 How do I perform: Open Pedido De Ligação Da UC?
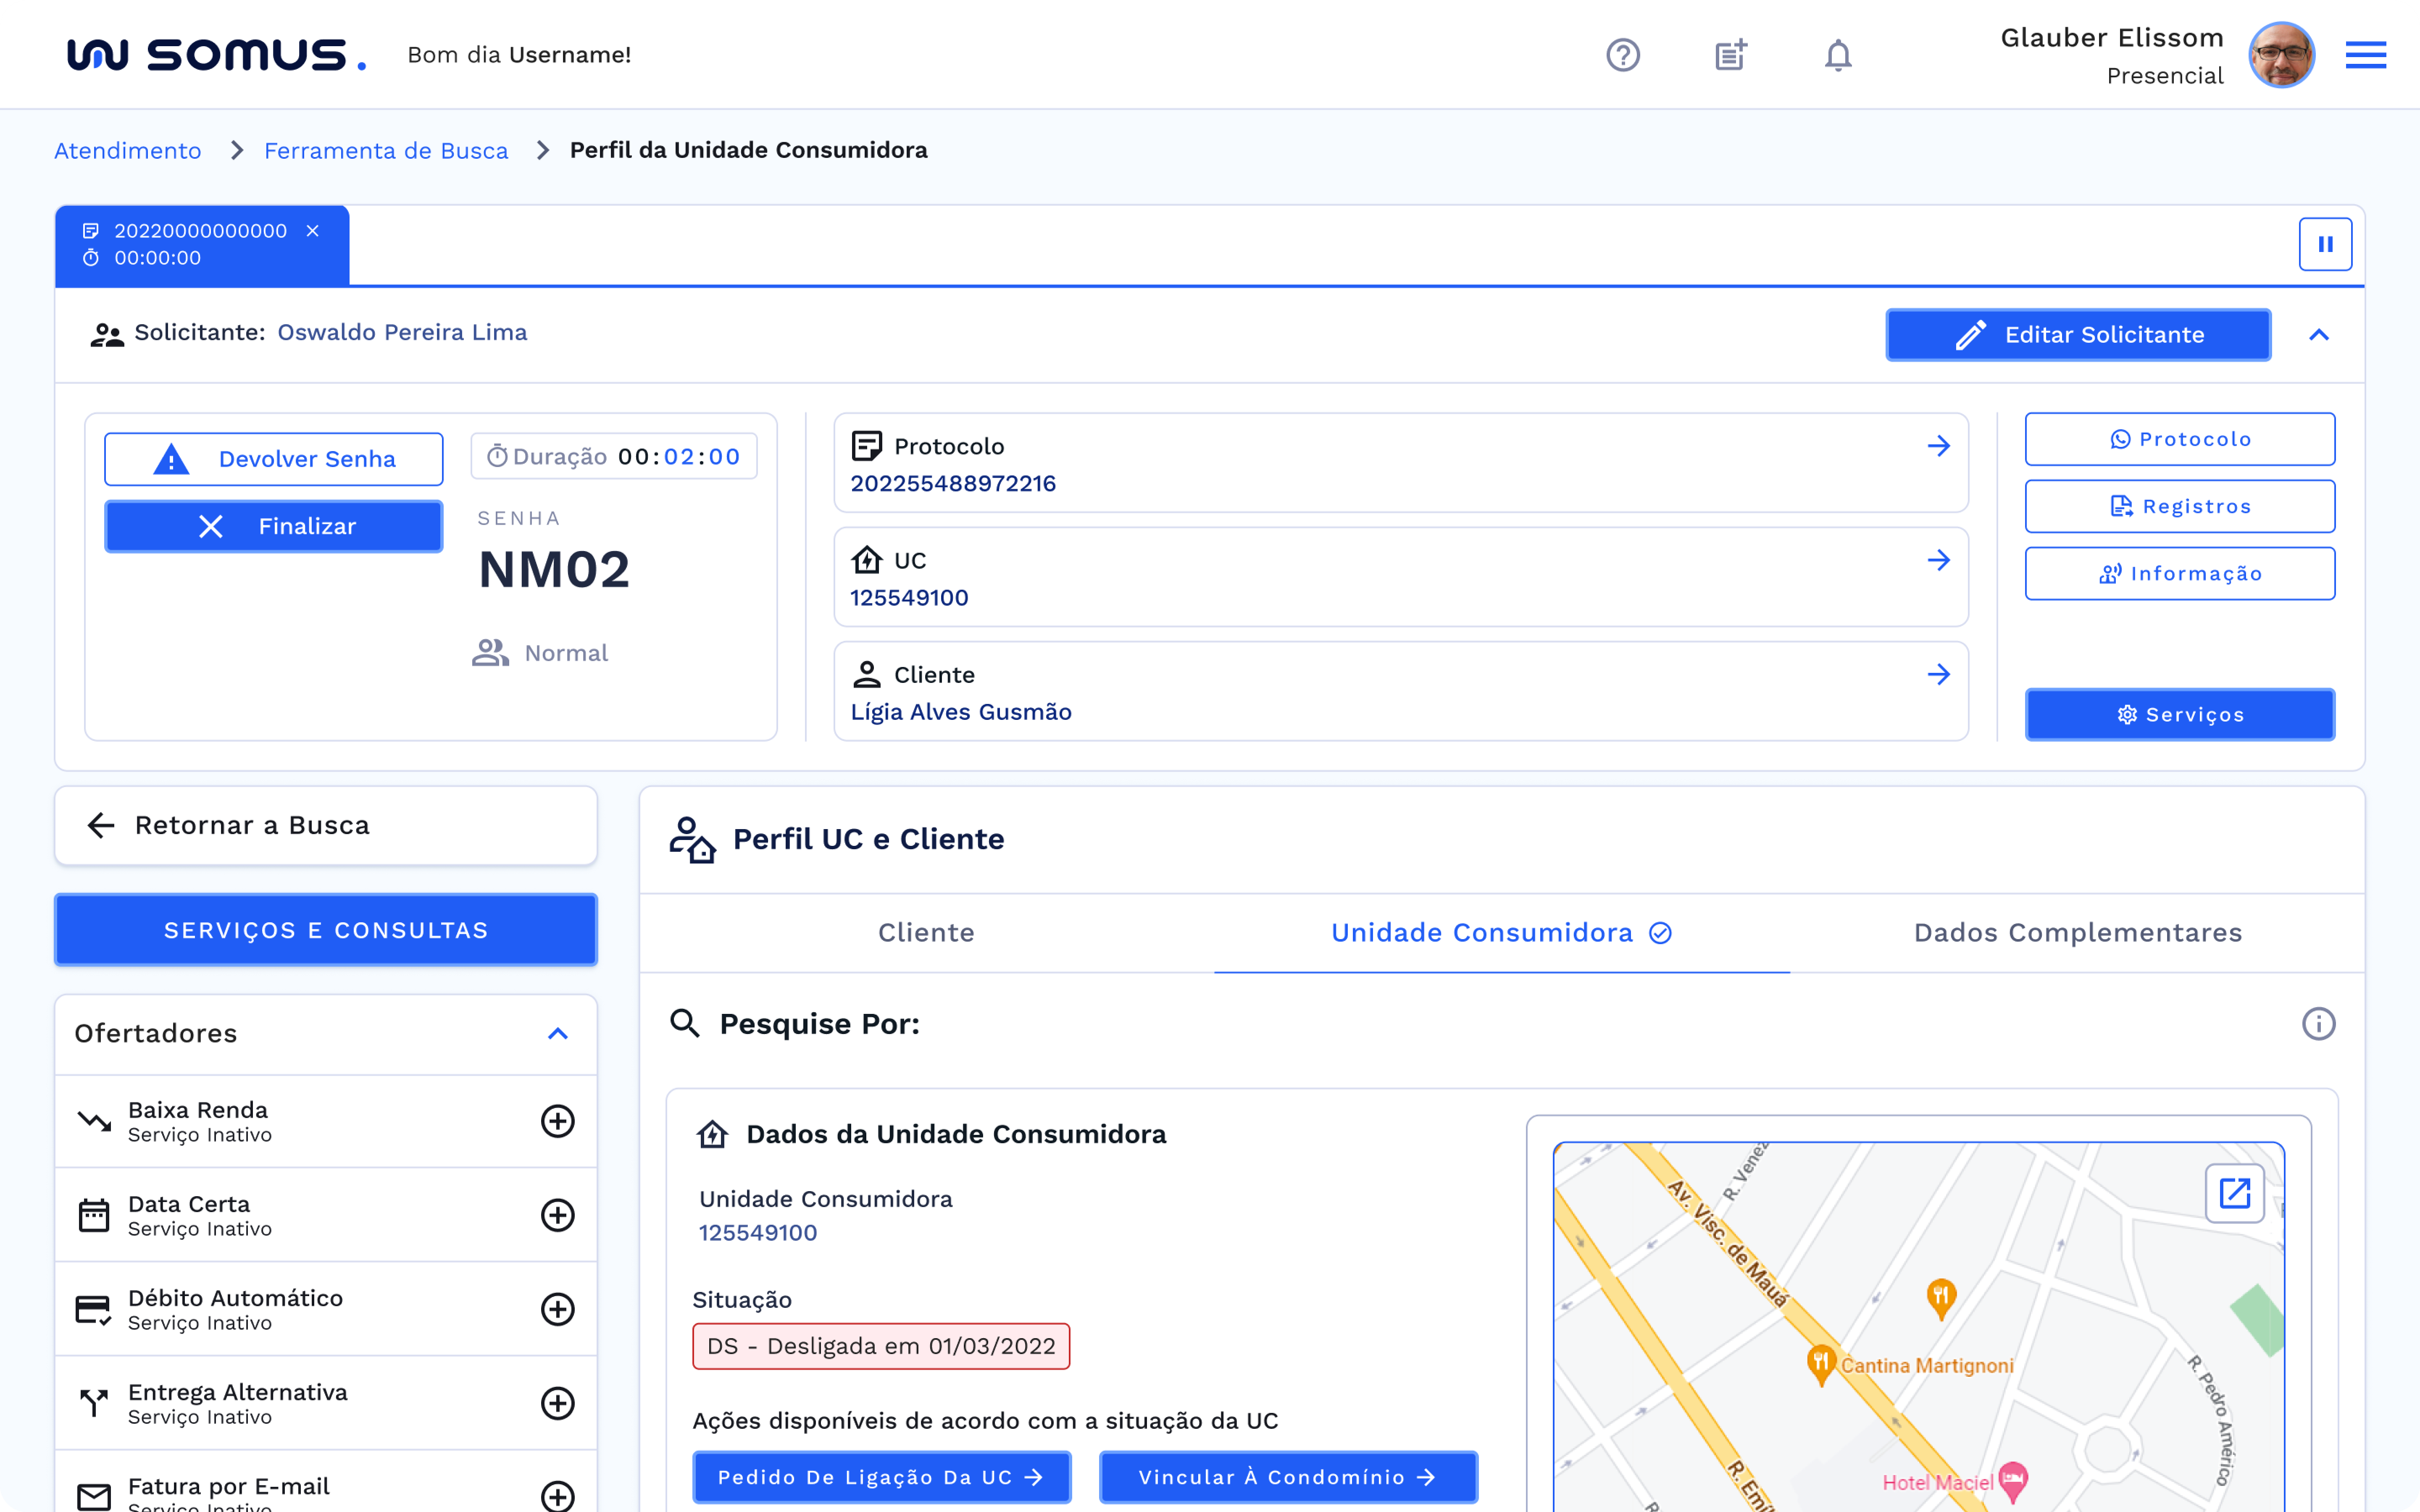pyautogui.click(x=881, y=1477)
